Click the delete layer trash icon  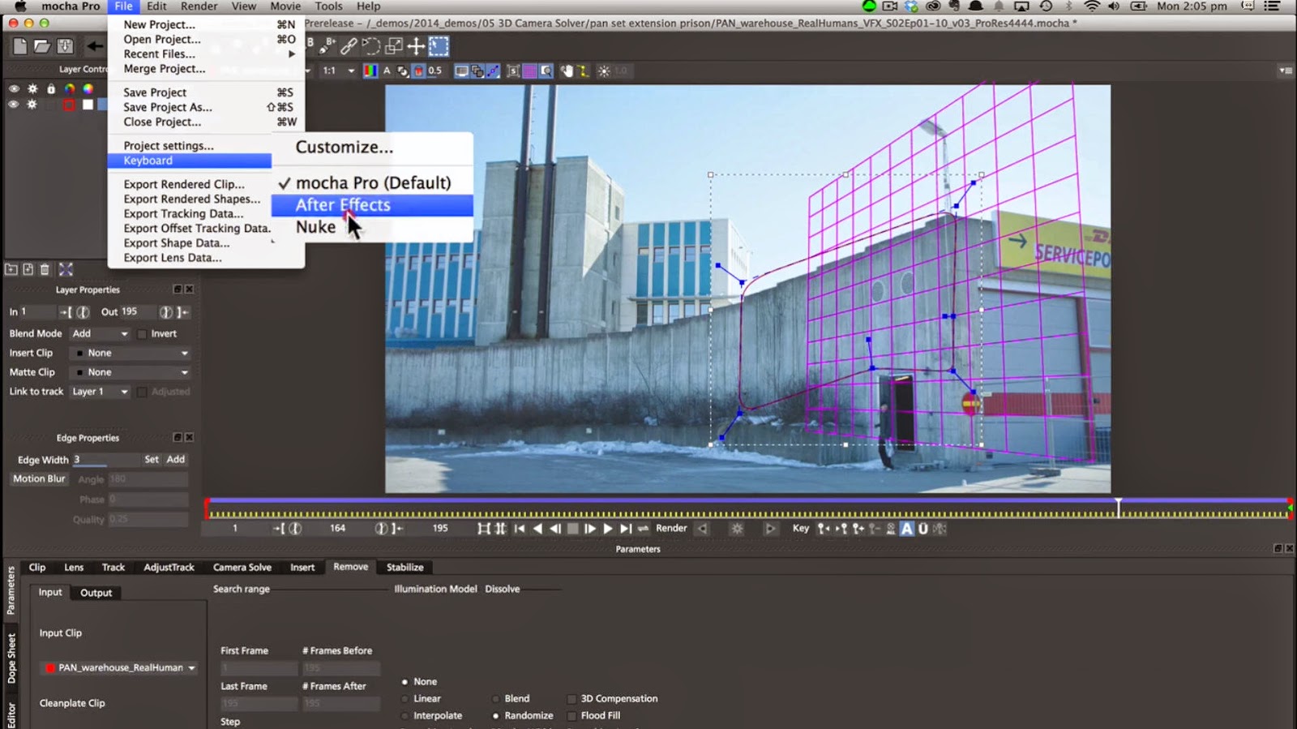pos(45,269)
